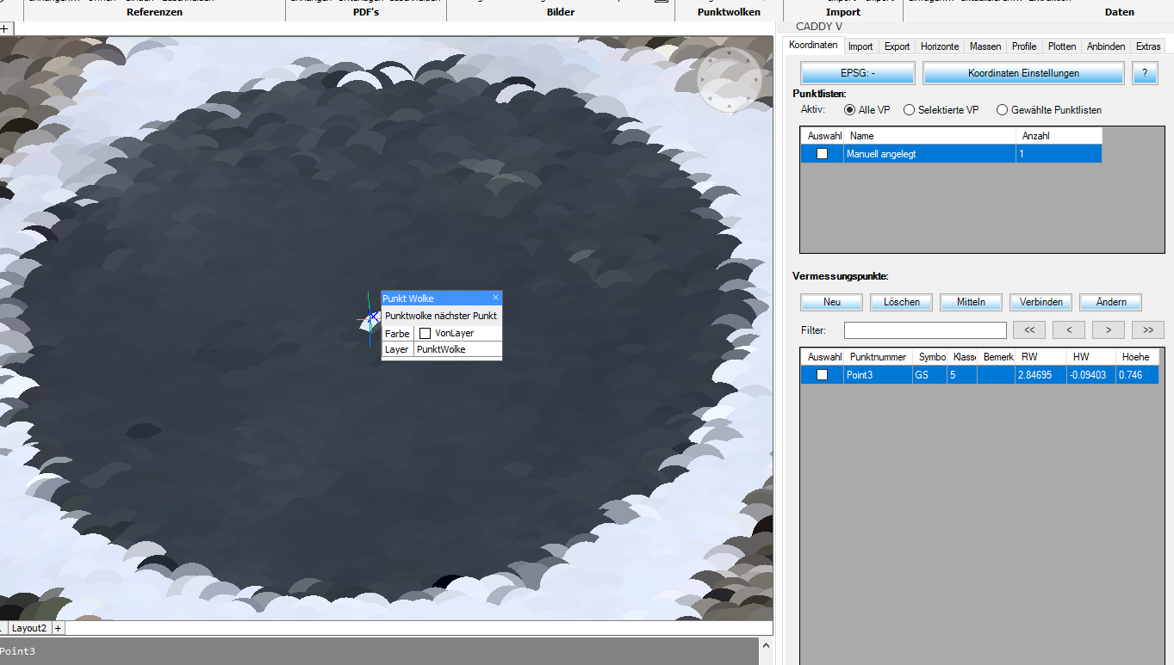This screenshot has width=1174, height=665.
Task: Close the Punkt Wolke tooltip popup
Action: point(495,298)
